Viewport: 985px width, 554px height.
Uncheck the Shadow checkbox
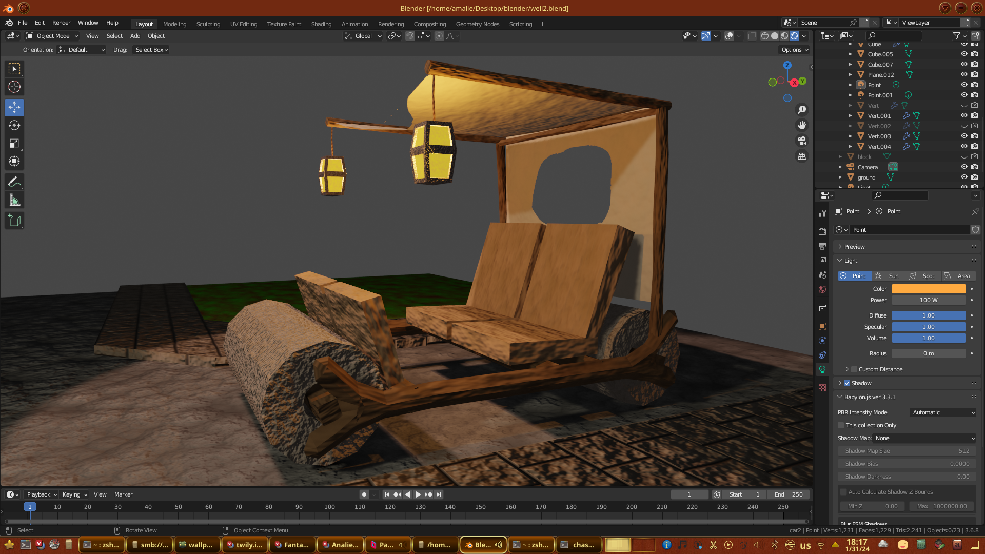pyautogui.click(x=847, y=383)
